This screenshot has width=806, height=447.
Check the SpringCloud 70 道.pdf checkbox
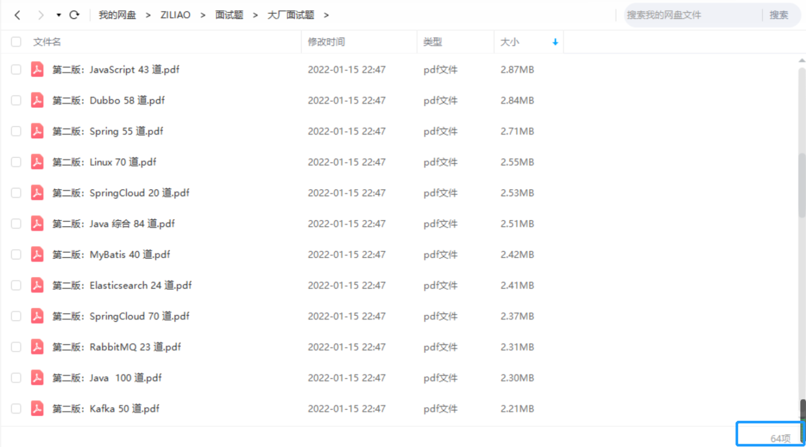[x=16, y=316]
